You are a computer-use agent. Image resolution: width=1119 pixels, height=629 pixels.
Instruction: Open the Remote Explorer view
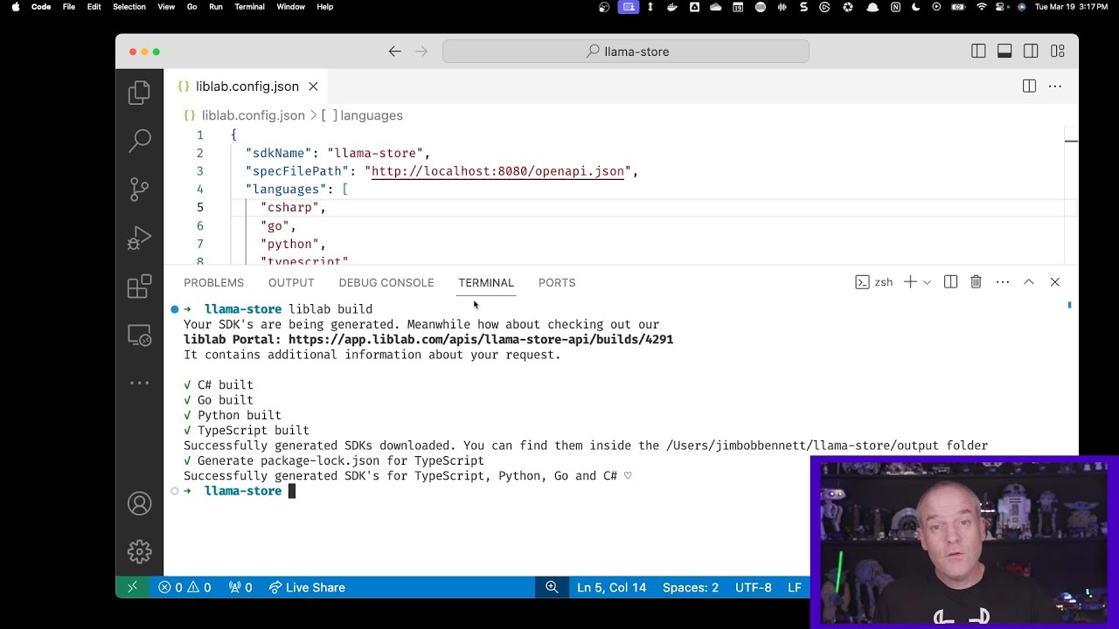tap(139, 335)
